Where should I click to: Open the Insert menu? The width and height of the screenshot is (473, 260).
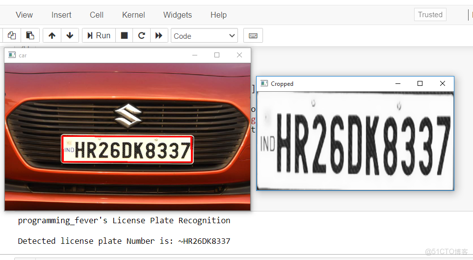(61, 15)
